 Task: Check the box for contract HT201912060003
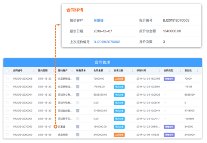pyautogui.click(x=7, y=135)
